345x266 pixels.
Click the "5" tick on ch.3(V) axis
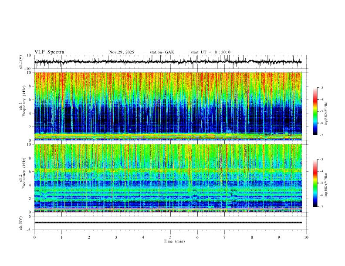(x=30, y=216)
